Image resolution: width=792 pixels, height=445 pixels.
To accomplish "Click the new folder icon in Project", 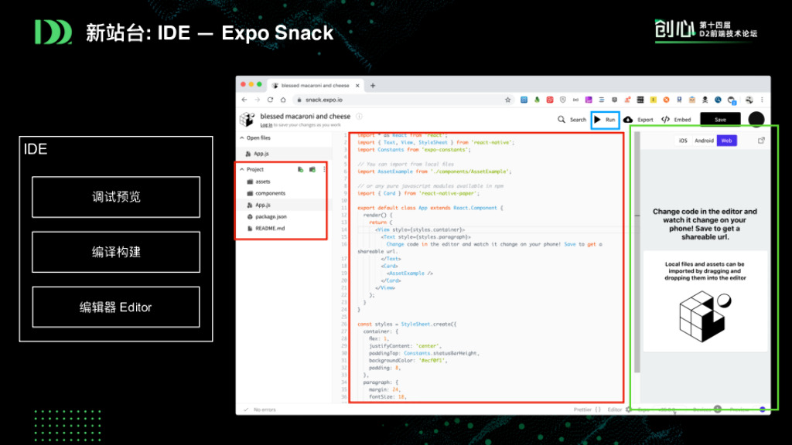I will tap(312, 169).
